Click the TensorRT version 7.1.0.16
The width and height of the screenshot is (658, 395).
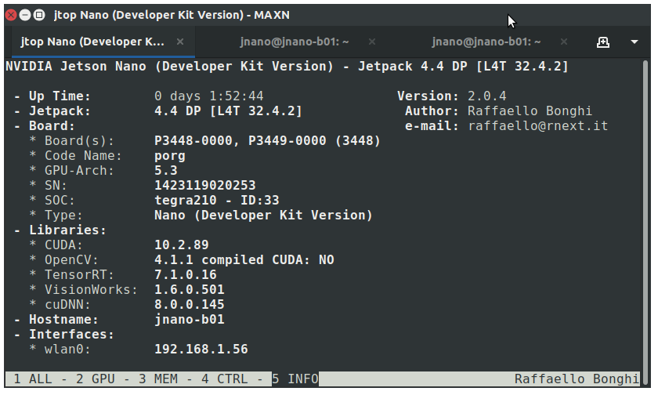[186, 274]
